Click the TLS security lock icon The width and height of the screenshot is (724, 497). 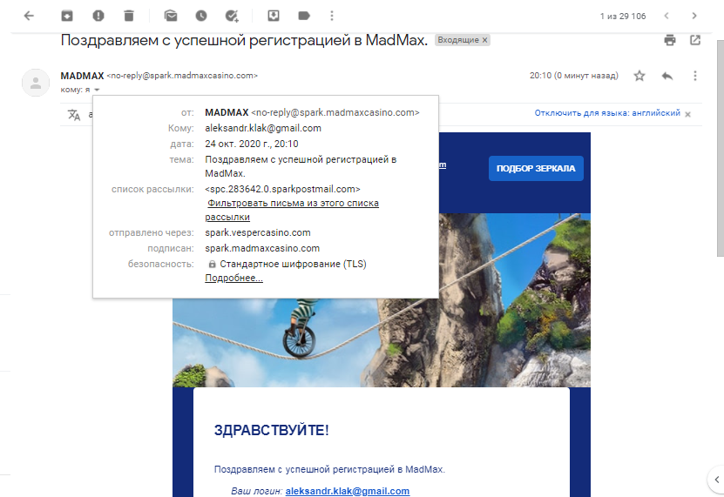[212, 264]
